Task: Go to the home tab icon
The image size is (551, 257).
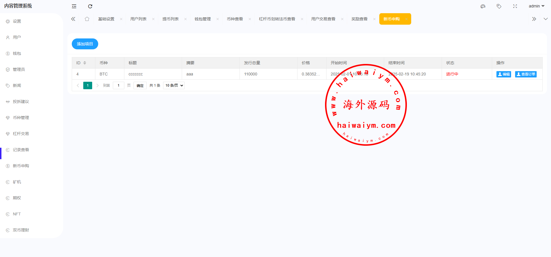Action: pyautogui.click(x=87, y=19)
